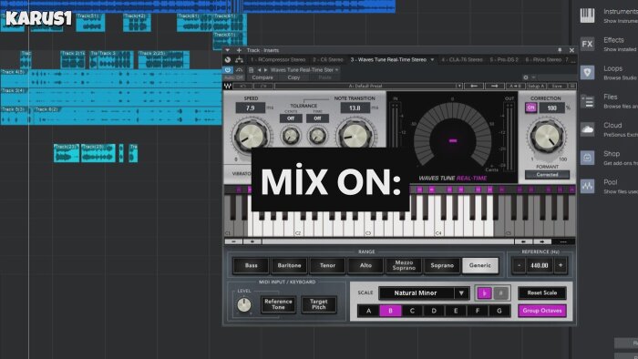This screenshot has height=359, width=638.
Task: Open the FX Effects browser icon
Action: [x=587, y=44]
